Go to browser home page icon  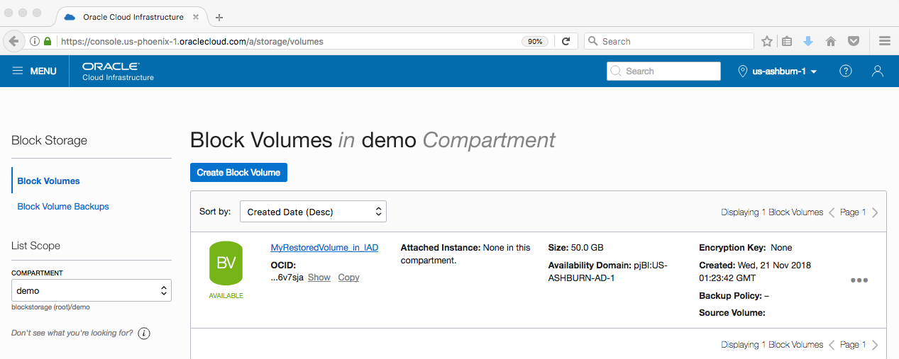(831, 41)
